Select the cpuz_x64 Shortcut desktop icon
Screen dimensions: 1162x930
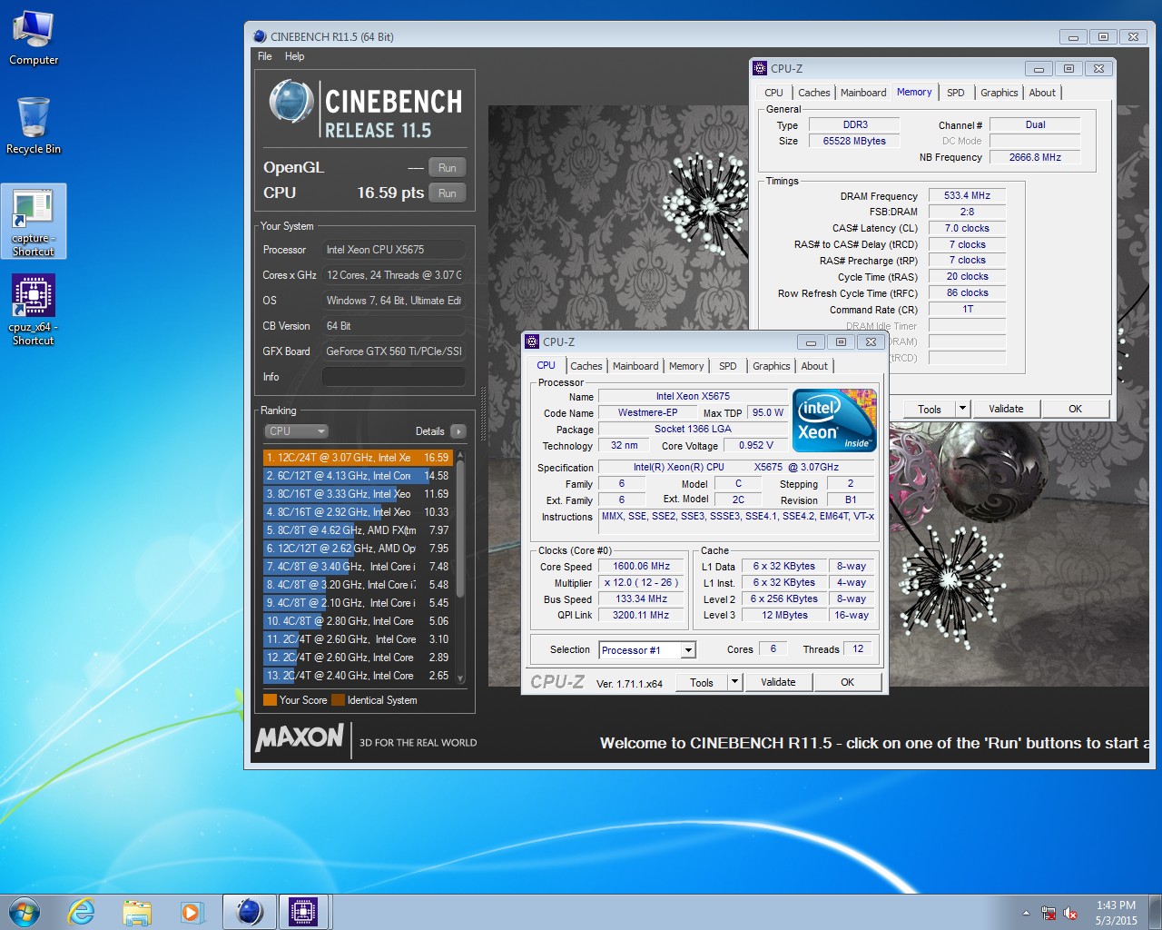(34, 311)
